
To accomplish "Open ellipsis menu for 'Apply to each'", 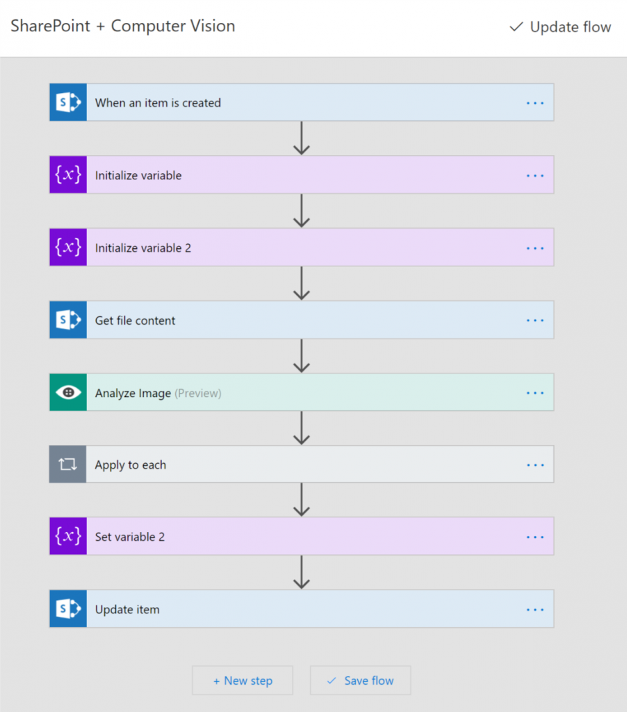I will click(535, 465).
